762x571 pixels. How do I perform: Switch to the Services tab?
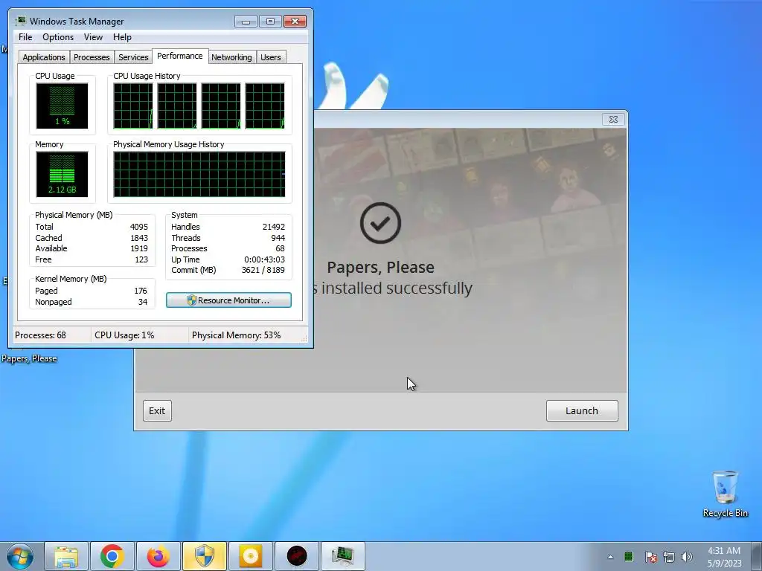pyautogui.click(x=133, y=57)
